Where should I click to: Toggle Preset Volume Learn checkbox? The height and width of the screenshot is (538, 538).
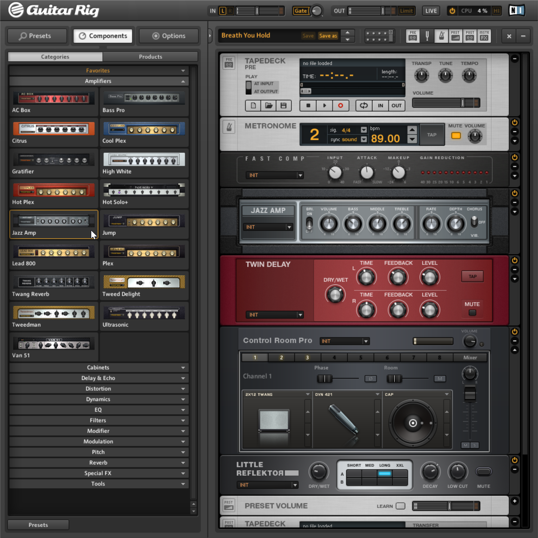point(401,506)
